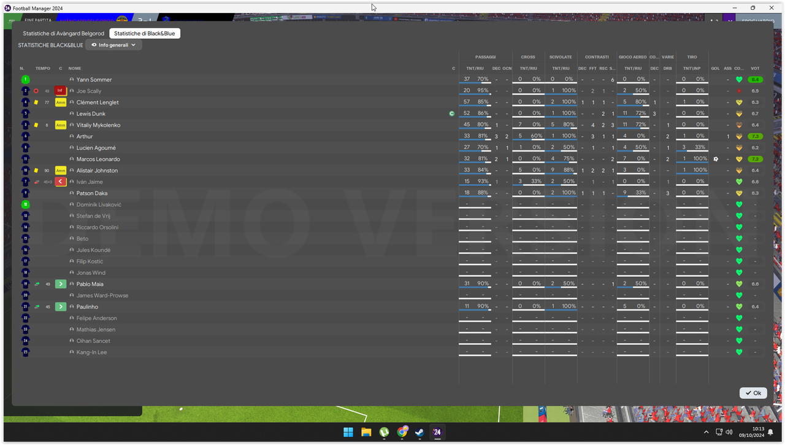Open Lewis Dunk's player profile
The width and height of the screenshot is (785, 445).
coord(91,114)
